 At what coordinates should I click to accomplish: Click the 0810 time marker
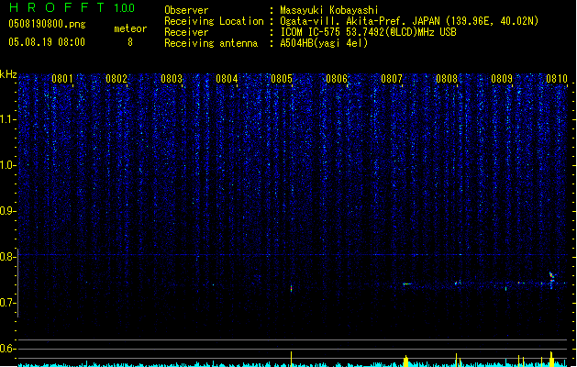pyautogui.click(x=557, y=79)
